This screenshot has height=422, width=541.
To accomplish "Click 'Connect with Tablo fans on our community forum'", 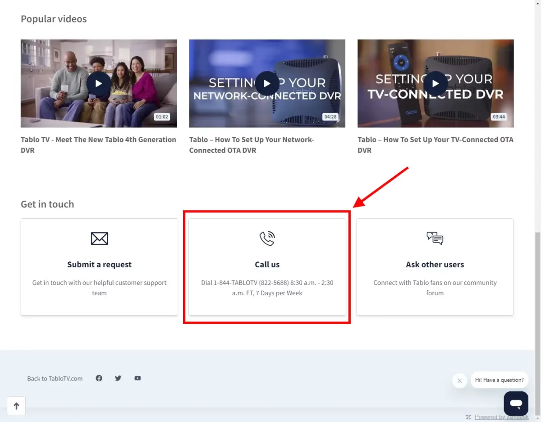I will point(435,288).
